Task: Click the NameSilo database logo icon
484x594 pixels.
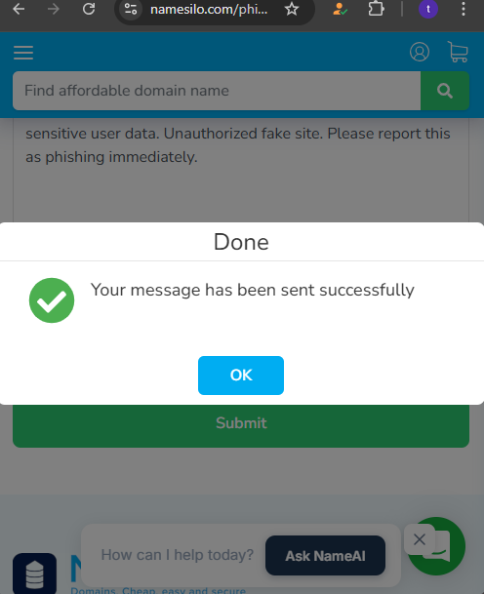Action: coord(34,574)
